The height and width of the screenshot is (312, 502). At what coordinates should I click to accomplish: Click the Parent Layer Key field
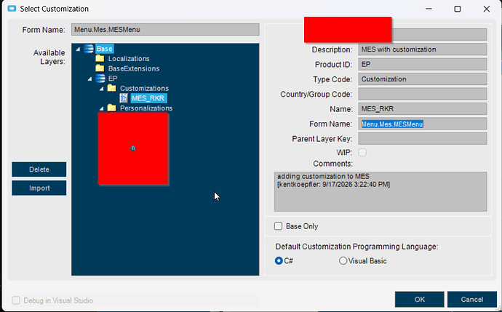point(423,139)
